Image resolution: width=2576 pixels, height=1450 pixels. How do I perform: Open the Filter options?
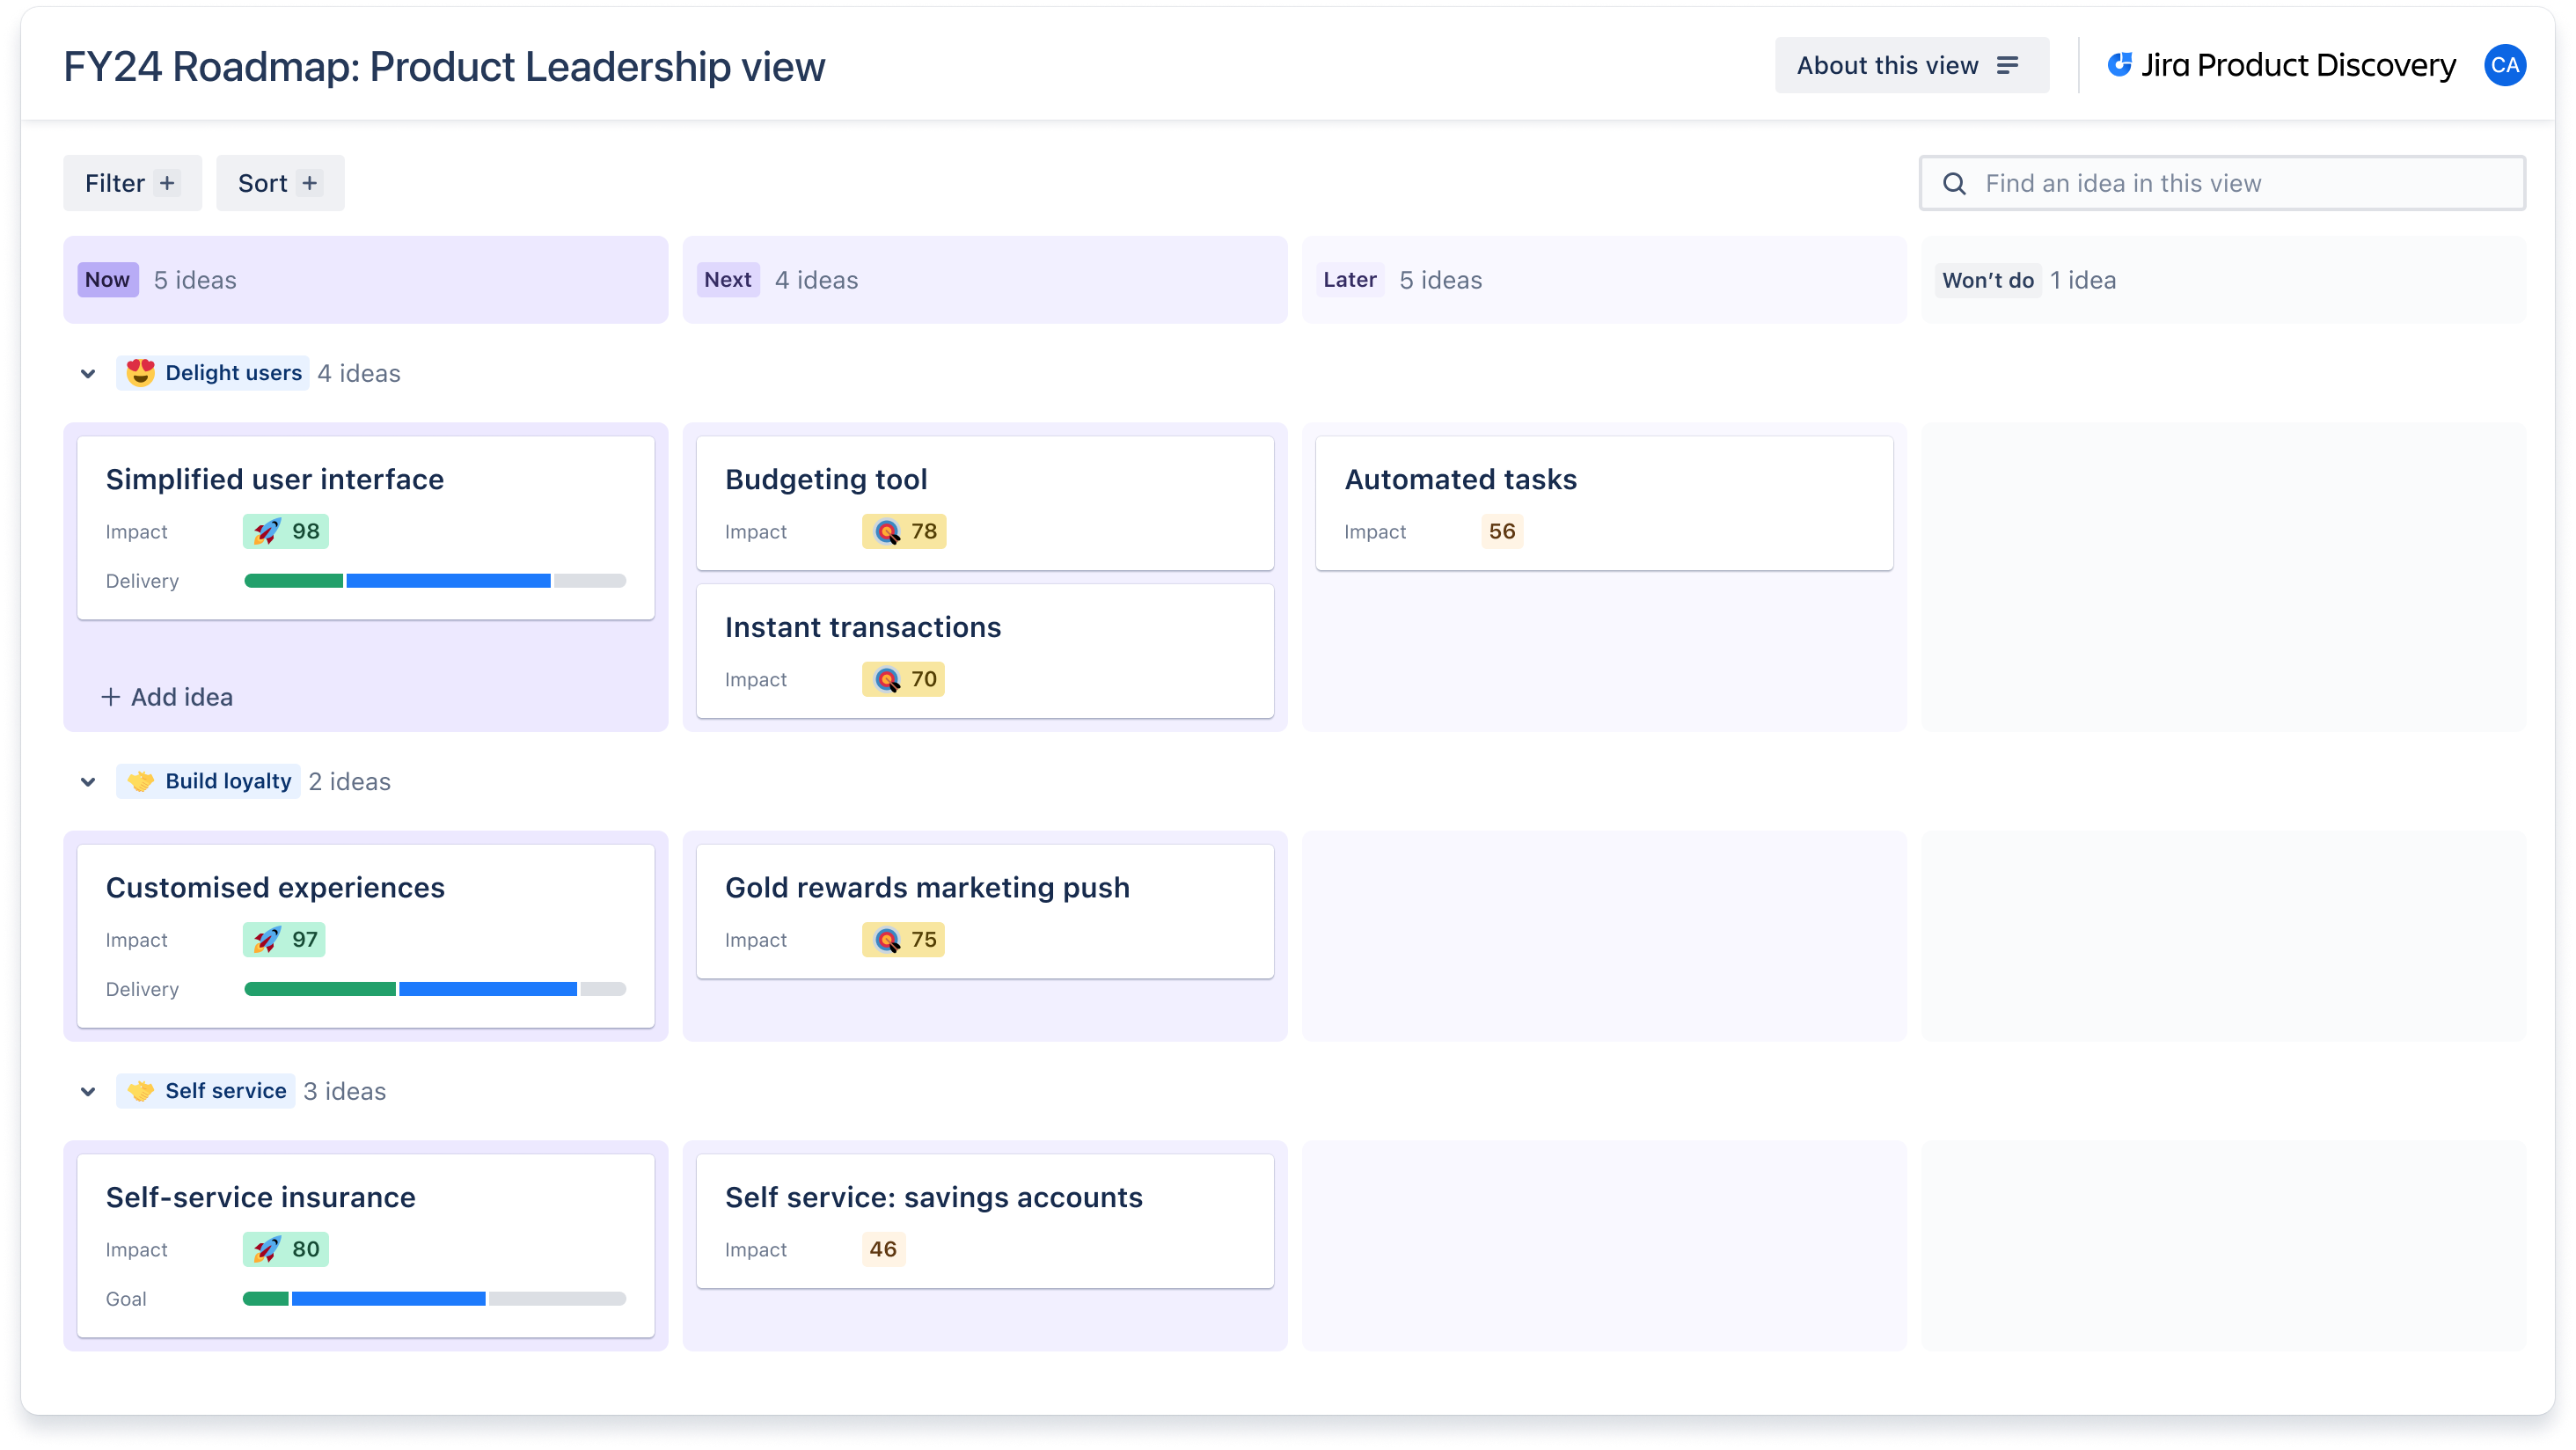click(132, 183)
